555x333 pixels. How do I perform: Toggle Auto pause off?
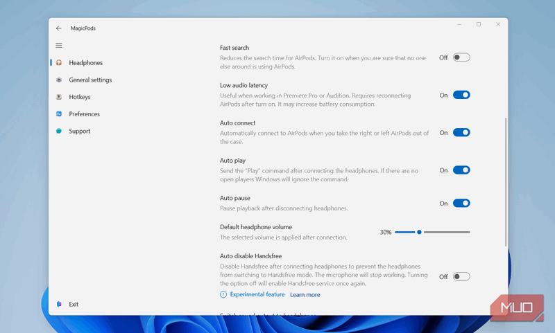(461, 204)
